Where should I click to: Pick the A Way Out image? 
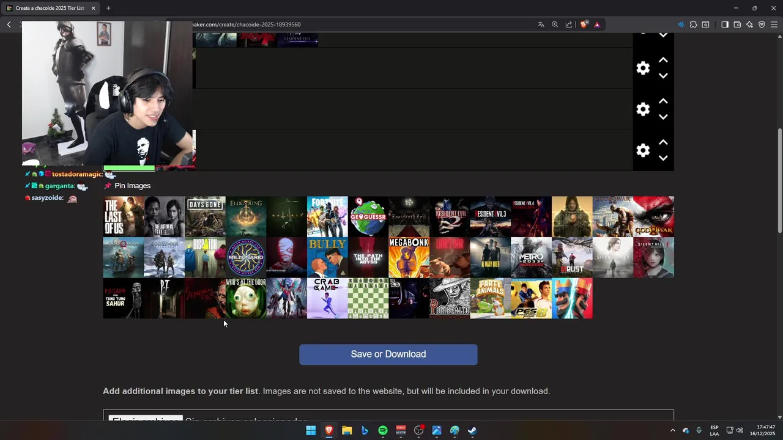tap(491, 257)
